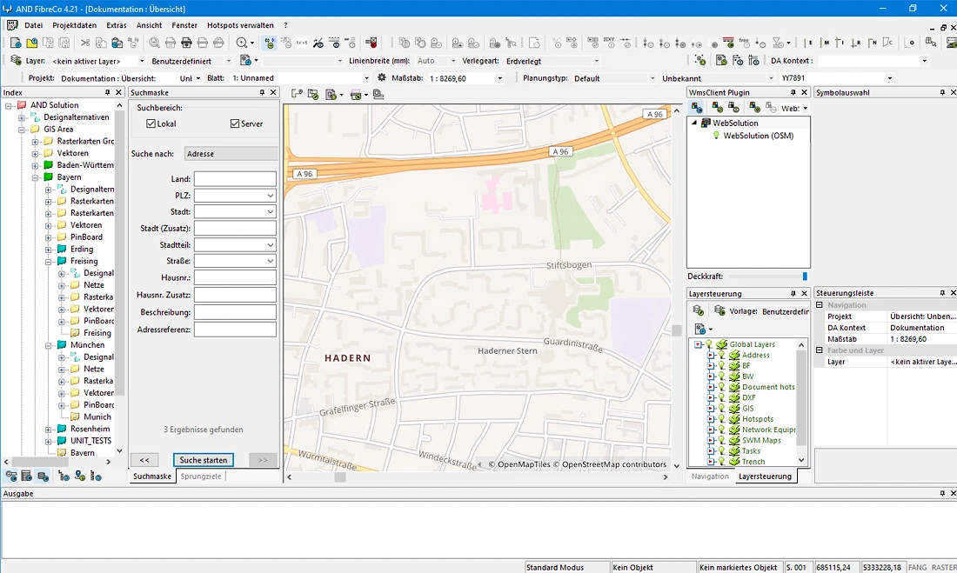Click the scissors cut icon
This screenshot has height=573, width=957.
tap(85, 43)
